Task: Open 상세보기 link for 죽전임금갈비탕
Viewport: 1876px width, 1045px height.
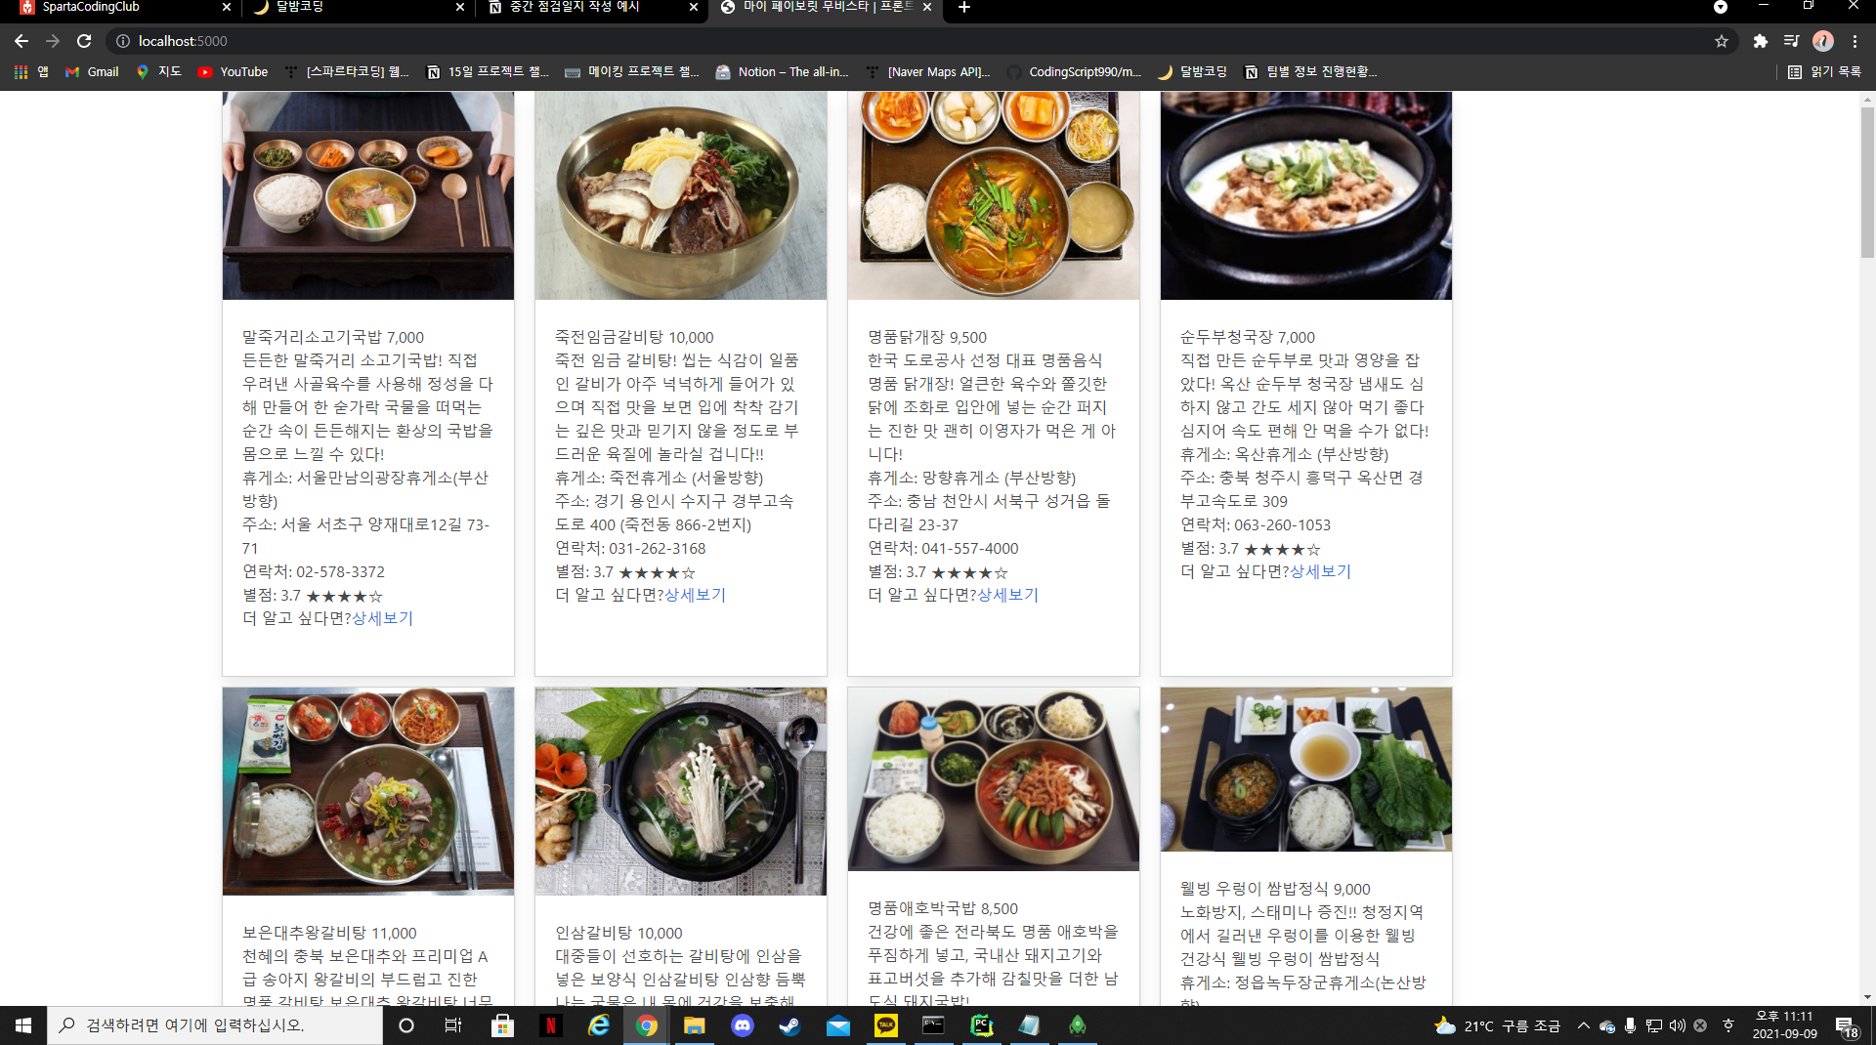Action: pos(695,595)
